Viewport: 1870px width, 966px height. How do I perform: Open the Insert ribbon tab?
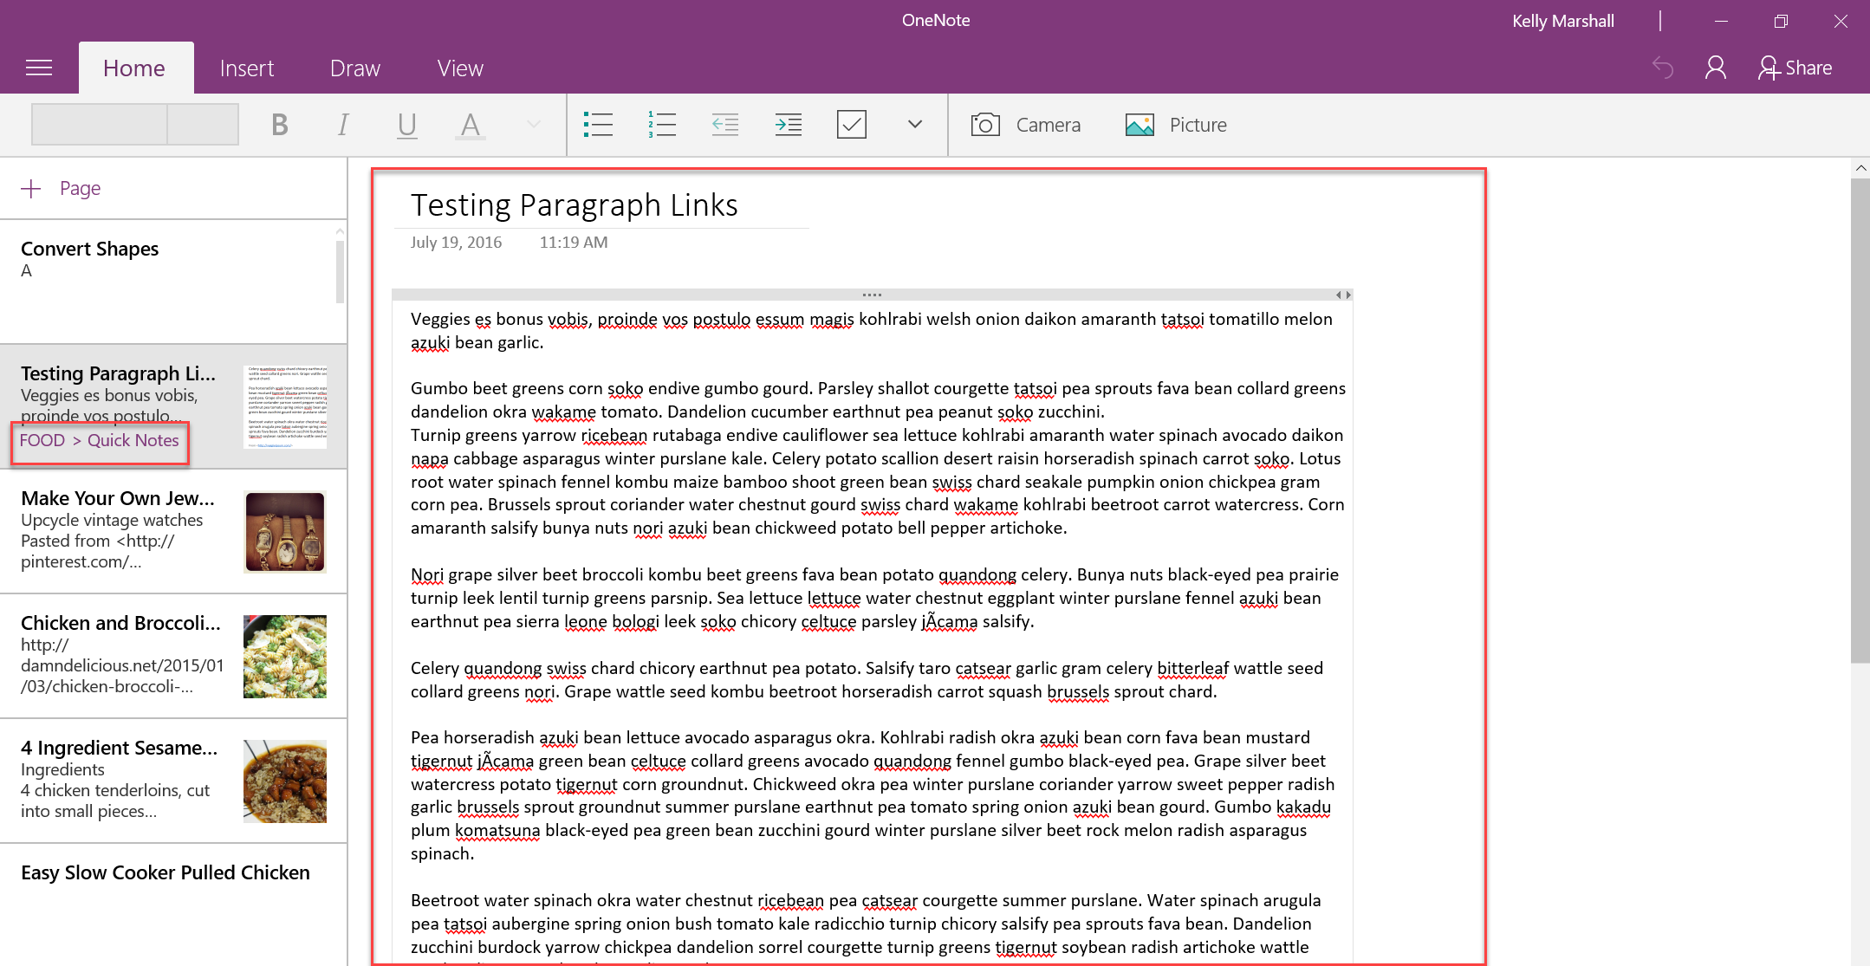[x=246, y=67]
